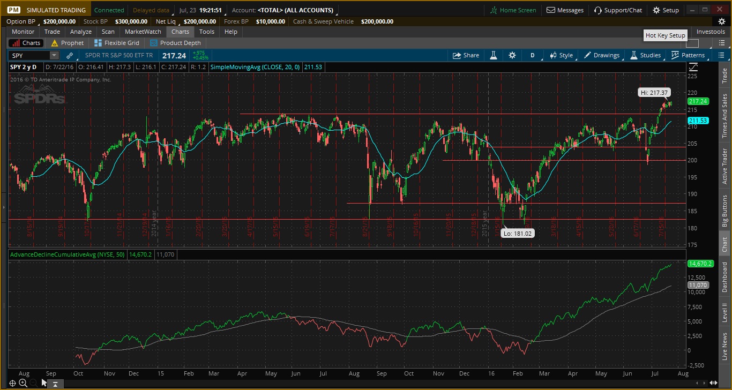732x390 pixels.
Task: Click the Hi: 217.37 bubble
Action: click(x=654, y=93)
